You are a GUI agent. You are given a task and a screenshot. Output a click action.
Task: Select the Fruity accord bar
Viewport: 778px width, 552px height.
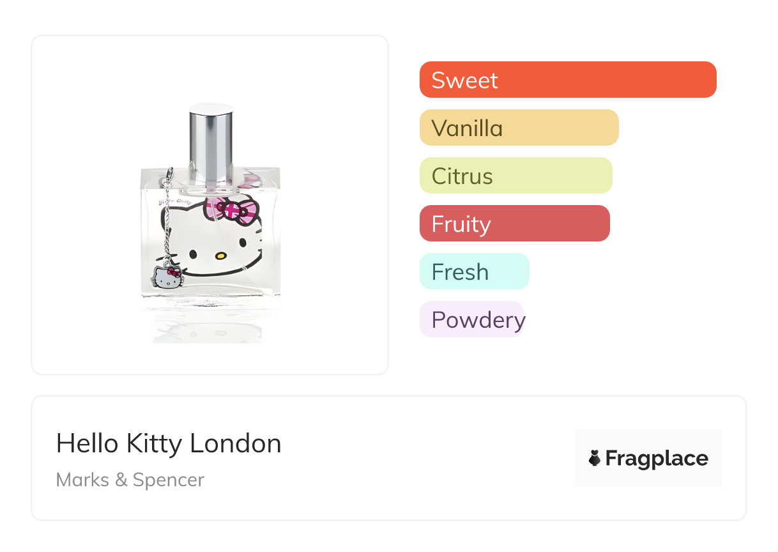pos(514,224)
